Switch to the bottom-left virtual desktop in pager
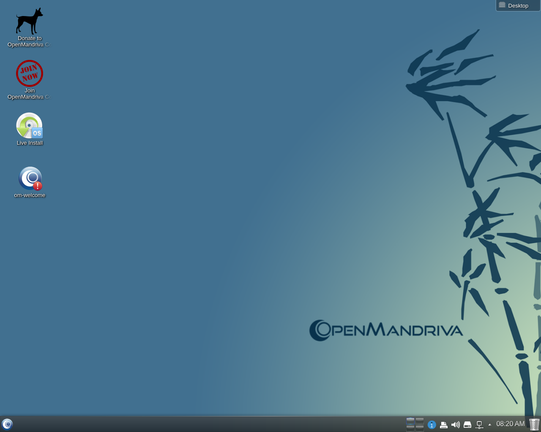Screen dimensions: 541x432 [x=410, y=428]
